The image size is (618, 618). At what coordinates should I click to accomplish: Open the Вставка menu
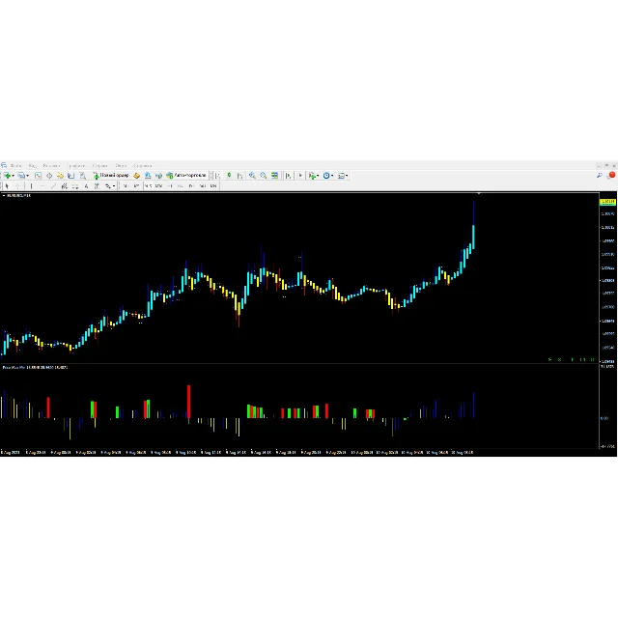(x=51, y=165)
